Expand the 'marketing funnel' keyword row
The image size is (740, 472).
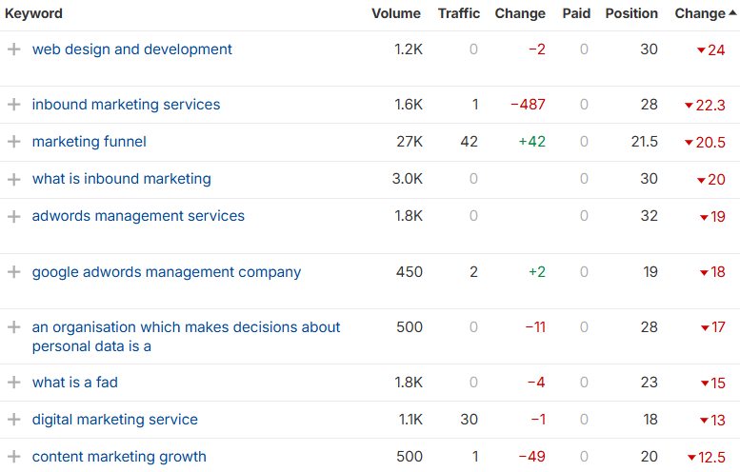(14, 142)
